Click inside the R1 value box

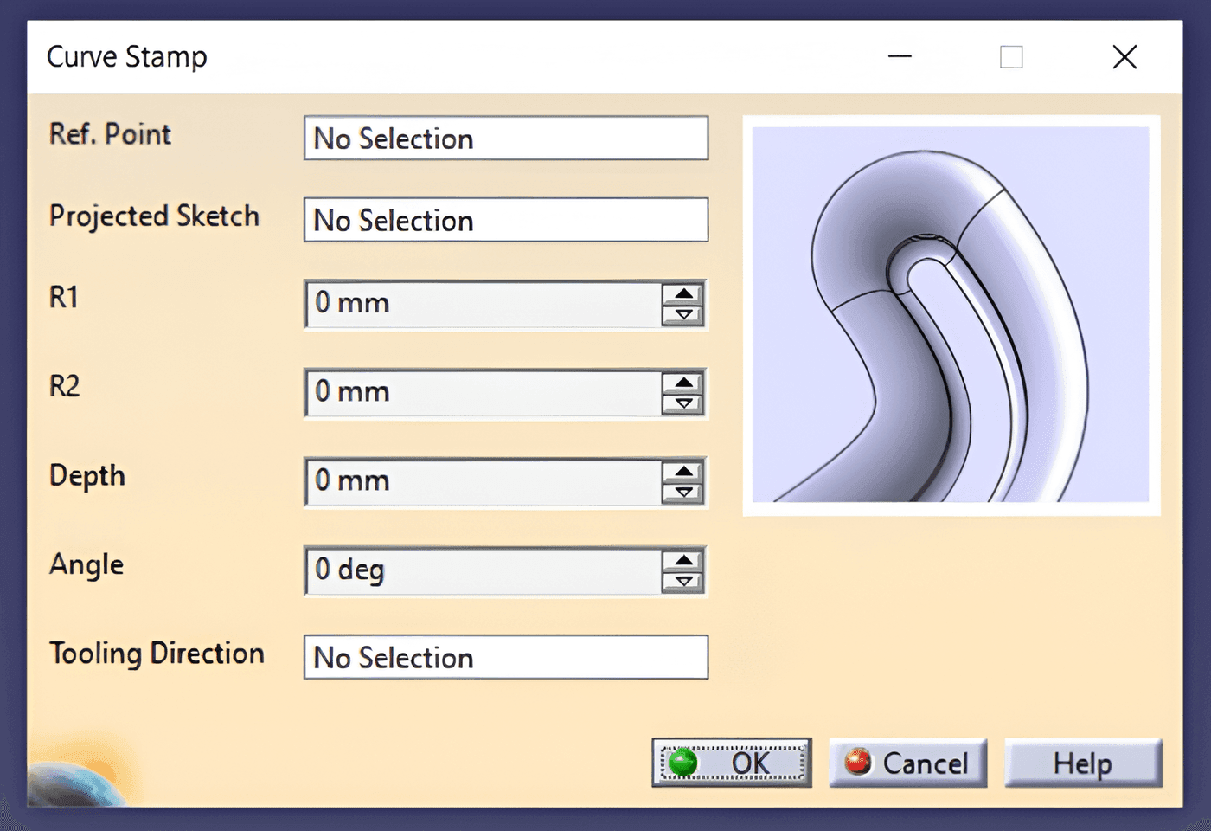click(484, 304)
